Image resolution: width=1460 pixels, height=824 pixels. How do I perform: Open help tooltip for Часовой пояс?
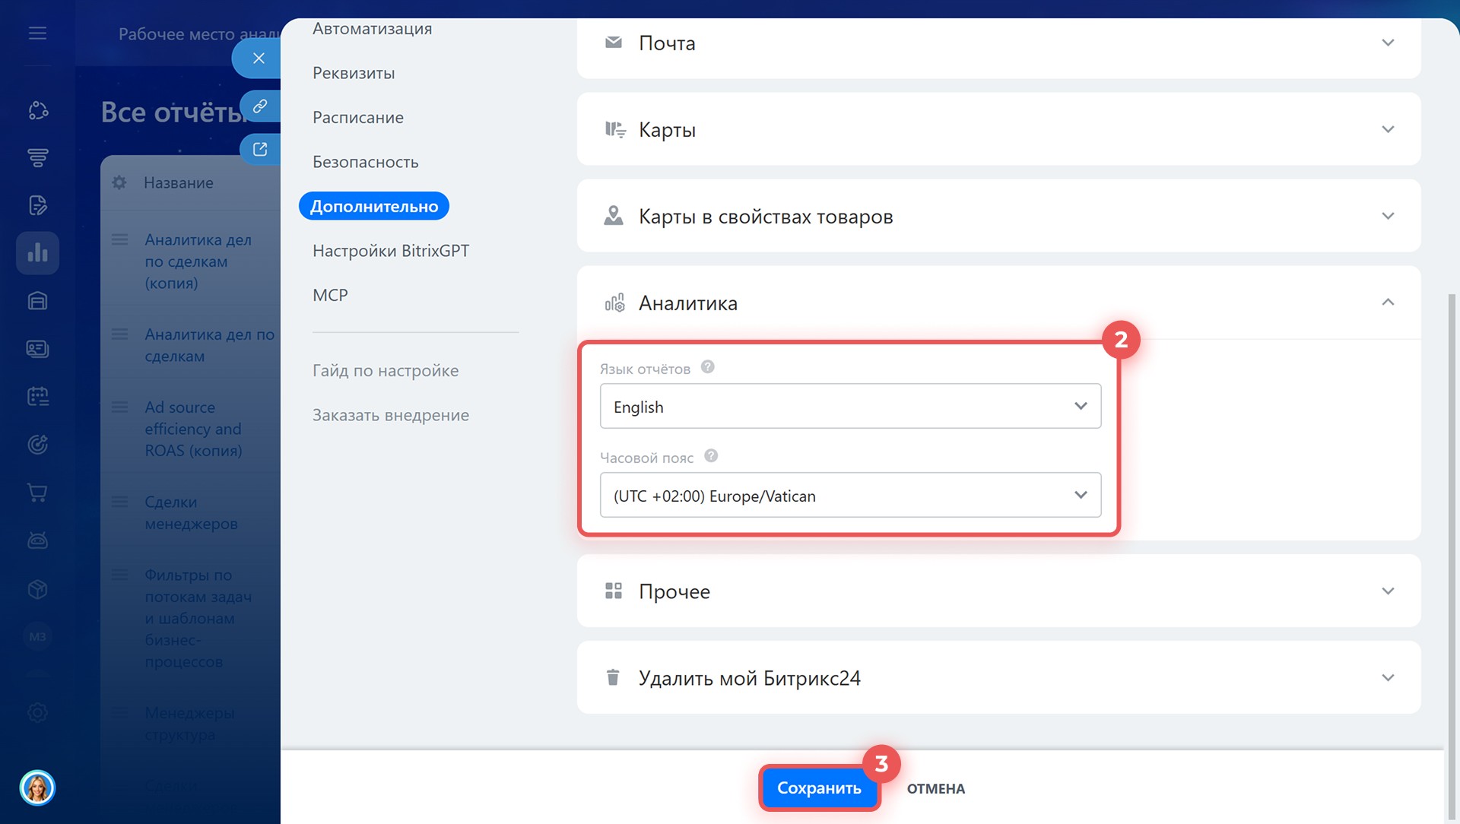tap(711, 456)
